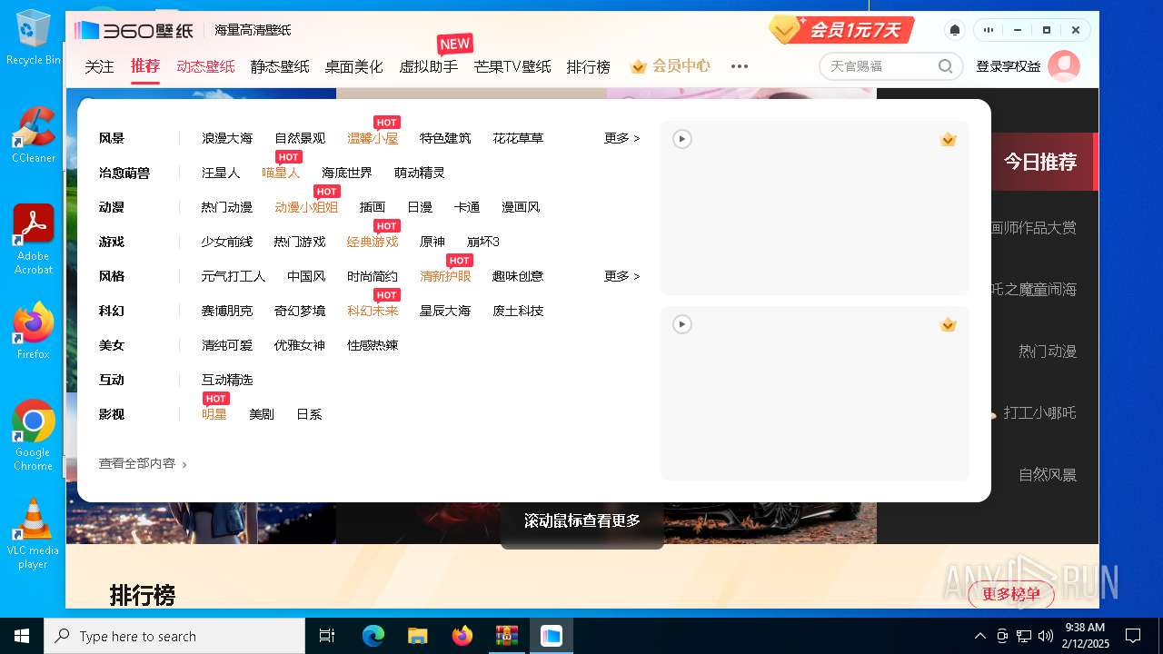
Task: Select 汪星人 category
Action: (221, 173)
